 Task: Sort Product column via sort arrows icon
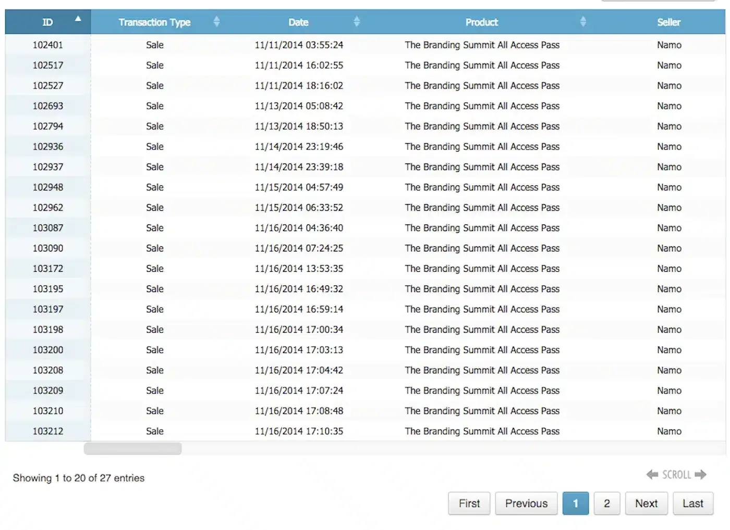(x=583, y=21)
